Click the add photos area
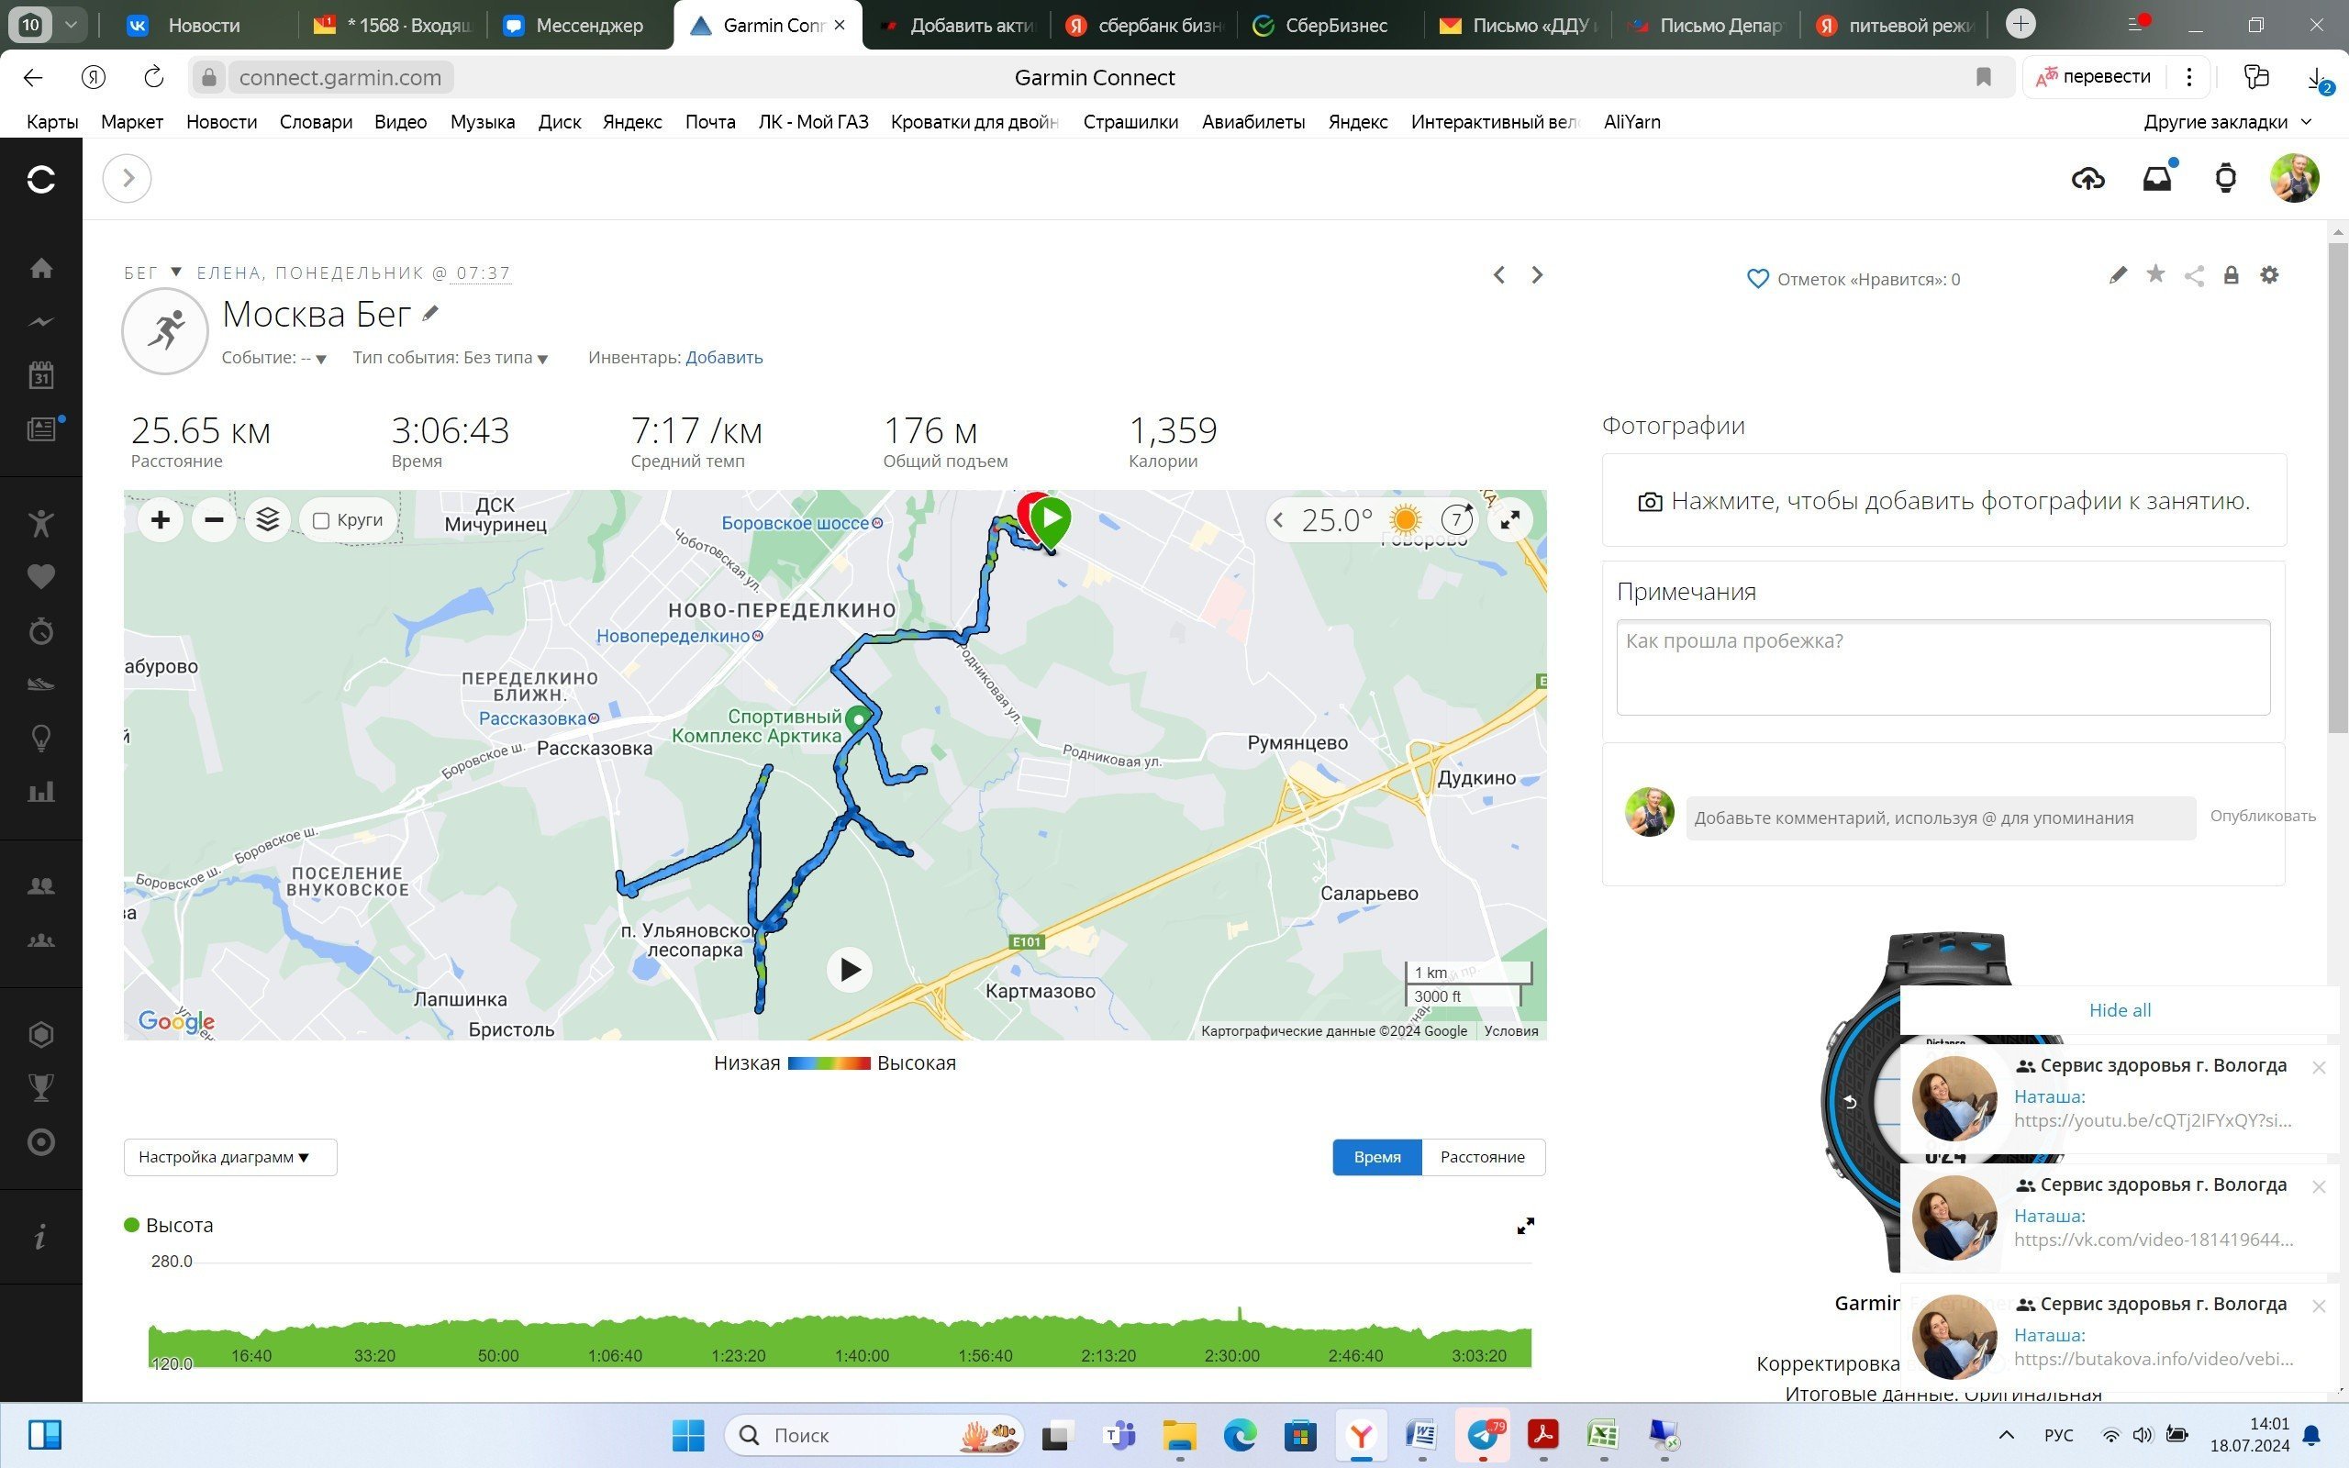Viewport: 2349px width, 1468px height. 1944,501
